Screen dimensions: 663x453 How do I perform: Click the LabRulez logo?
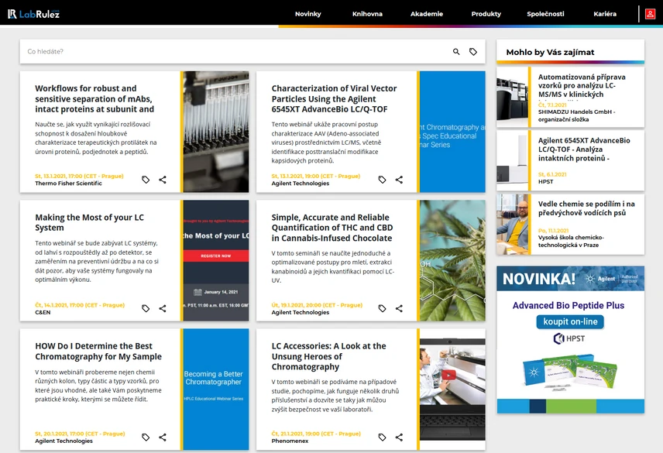34,14
